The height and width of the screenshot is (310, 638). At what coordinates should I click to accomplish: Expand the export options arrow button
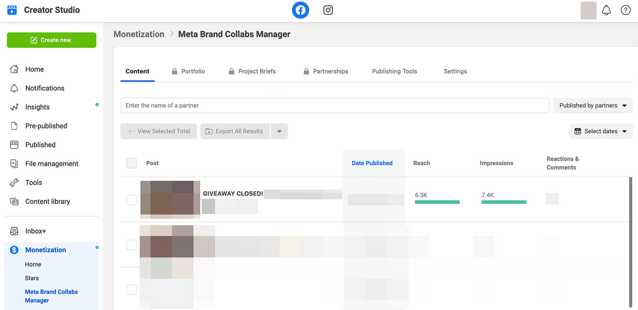pyautogui.click(x=279, y=131)
